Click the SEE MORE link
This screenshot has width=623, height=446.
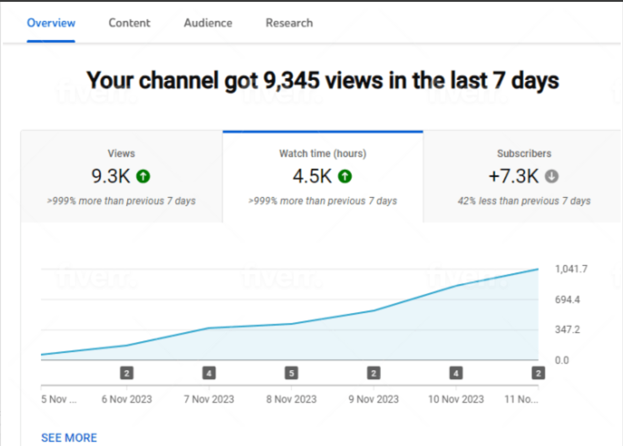[x=69, y=438]
